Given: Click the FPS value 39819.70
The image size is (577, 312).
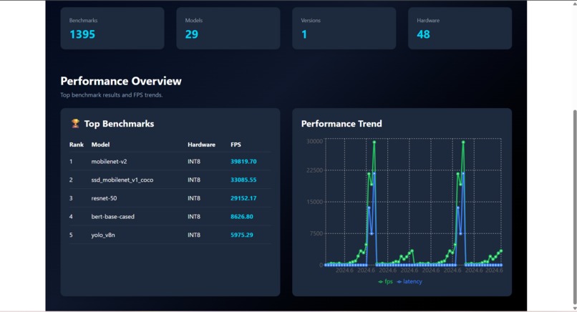Looking at the screenshot, I should [x=243, y=162].
